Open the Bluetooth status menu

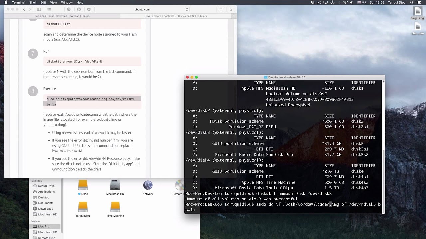[x=339, y=2]
